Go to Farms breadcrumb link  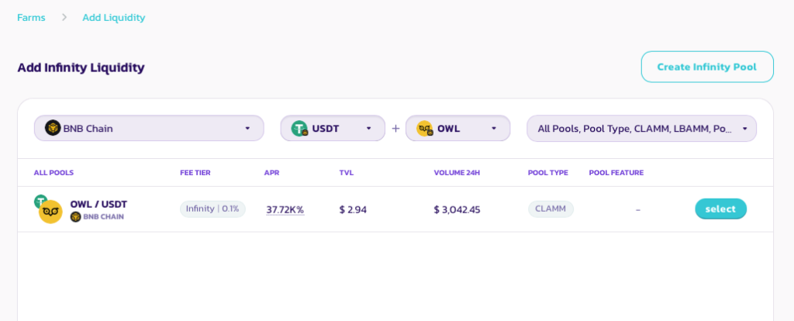(x=31, y=17)
